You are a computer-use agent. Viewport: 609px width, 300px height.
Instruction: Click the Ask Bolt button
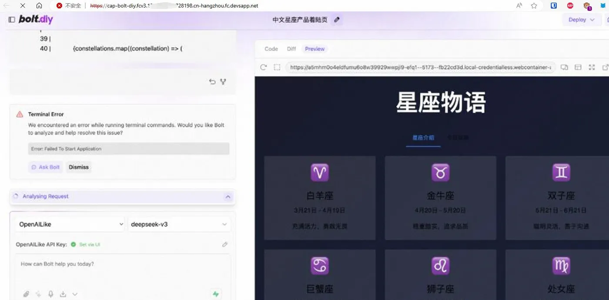coord(46,167)
